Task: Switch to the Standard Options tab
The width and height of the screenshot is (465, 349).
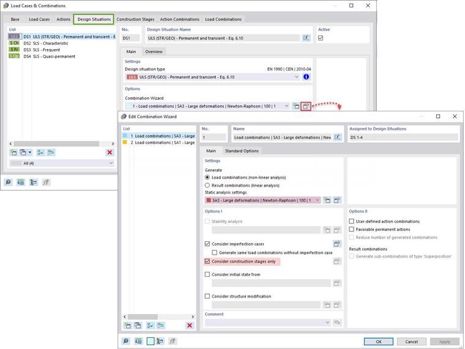Action: coord(242,151)
